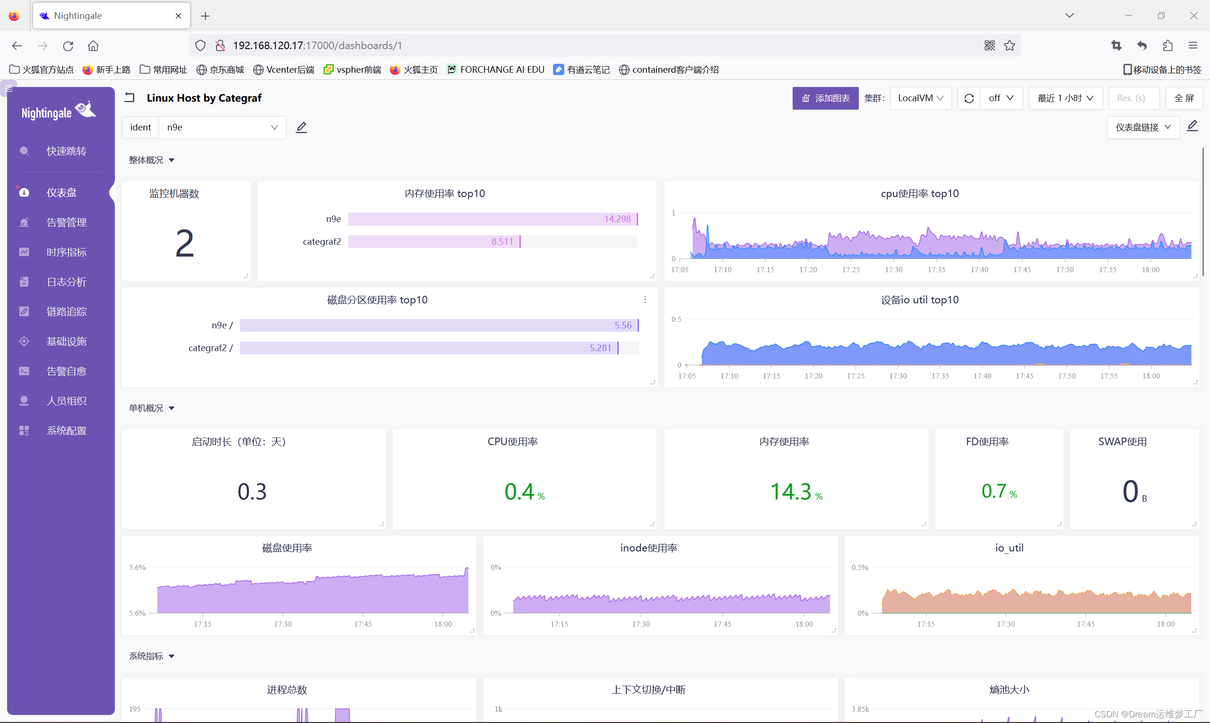Click the edit variables pencil icon
This screenshot has height=723, width=1210.
click(301, 128)
